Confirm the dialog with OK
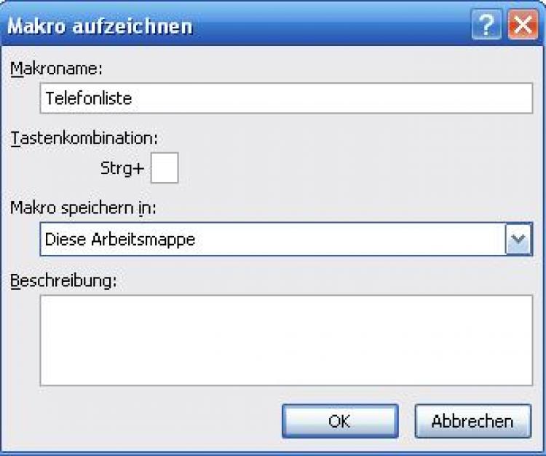Screen dimensions: 546x456 point(339,421)
